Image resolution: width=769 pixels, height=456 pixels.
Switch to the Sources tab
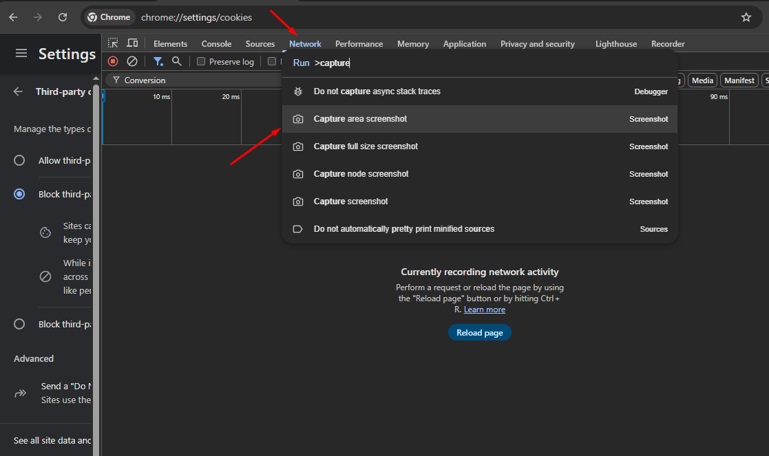(x=260, y=43)
